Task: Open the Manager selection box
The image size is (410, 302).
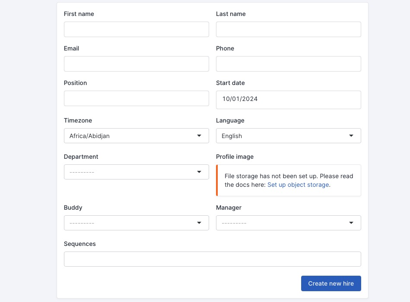Action: pyautogui.click(x=281, y=223)
